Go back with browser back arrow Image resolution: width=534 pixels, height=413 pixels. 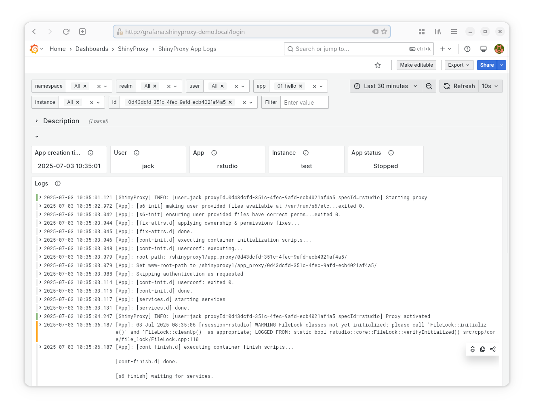pyautogui.click(x=34, y=32)
